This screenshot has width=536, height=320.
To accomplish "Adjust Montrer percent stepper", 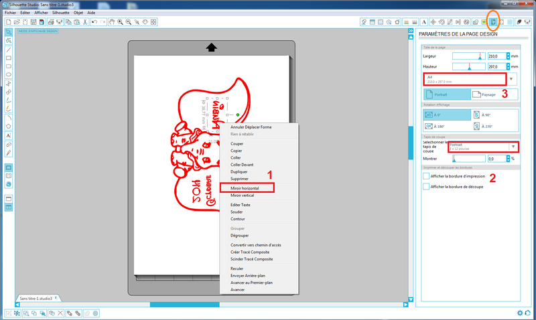I will (x=508, y=159).
